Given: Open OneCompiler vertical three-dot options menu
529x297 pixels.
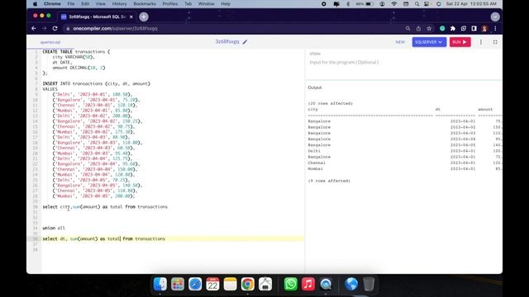Looking at the screenshot, I should [x=481, y=42].
